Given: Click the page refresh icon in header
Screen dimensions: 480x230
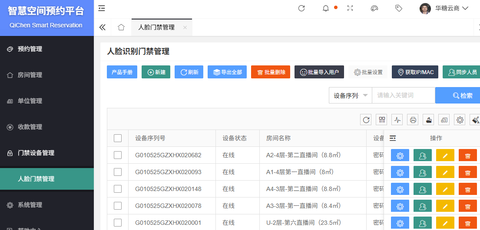Looking at the screenshot, I should 301,8.
